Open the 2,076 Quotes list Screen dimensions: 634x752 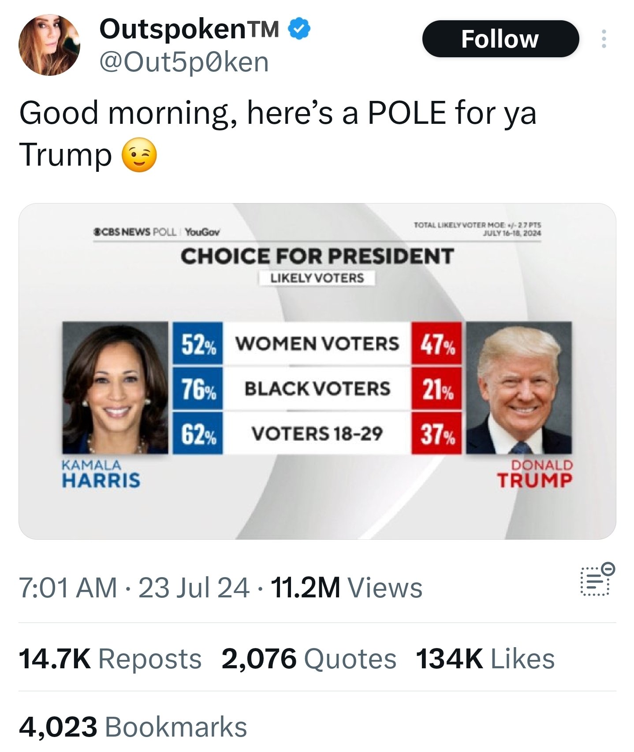pyautogui.click(x=309, y=659)
